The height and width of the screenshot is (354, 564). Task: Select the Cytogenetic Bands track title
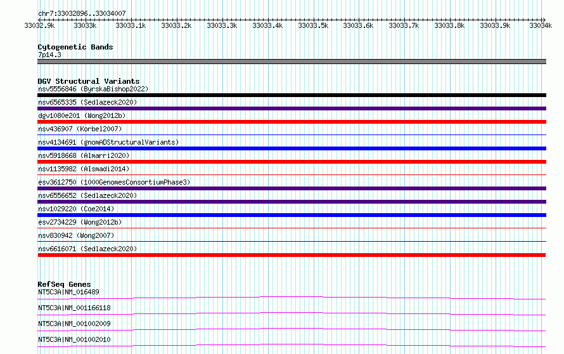tap(75, 47)
